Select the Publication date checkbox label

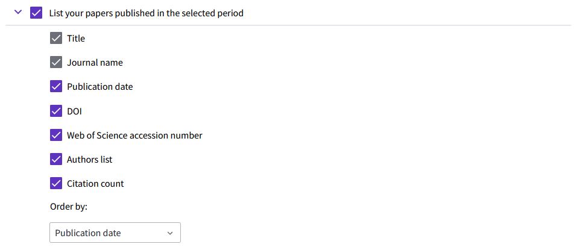99,87
